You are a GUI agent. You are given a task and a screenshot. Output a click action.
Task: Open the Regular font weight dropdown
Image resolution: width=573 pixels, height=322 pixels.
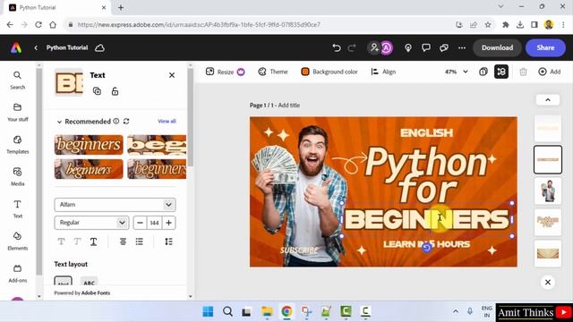pos(91,223)
